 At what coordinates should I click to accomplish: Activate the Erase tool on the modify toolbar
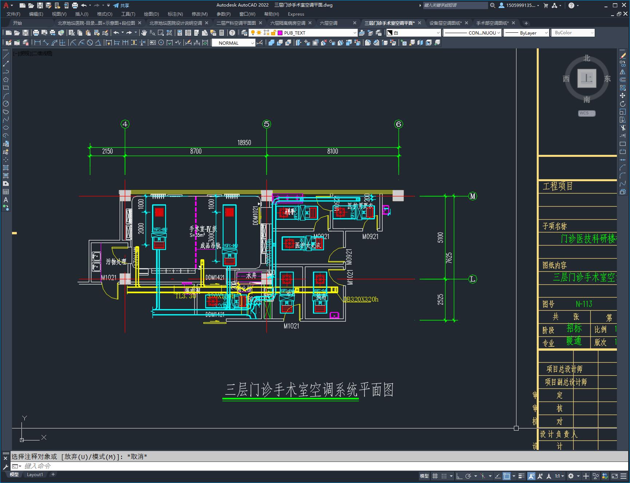coord(623,56)
